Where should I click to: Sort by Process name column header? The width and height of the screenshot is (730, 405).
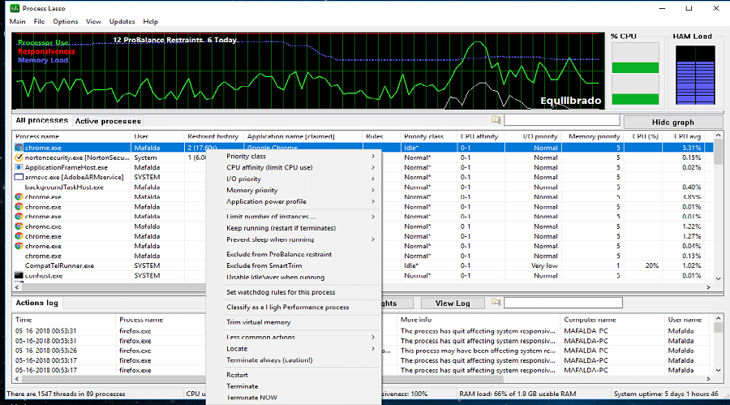[71, 136]
